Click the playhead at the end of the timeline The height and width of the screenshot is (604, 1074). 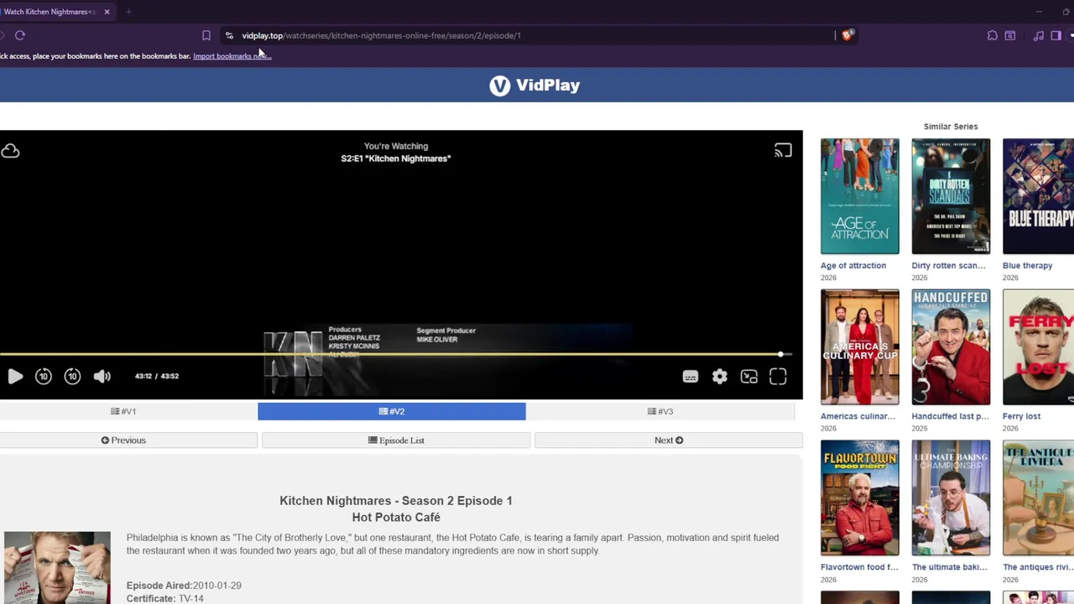[x=781, y=354]
